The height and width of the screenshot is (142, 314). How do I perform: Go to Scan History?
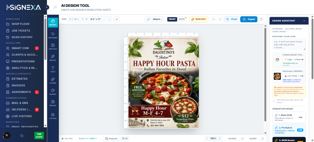tap(22, 37)
